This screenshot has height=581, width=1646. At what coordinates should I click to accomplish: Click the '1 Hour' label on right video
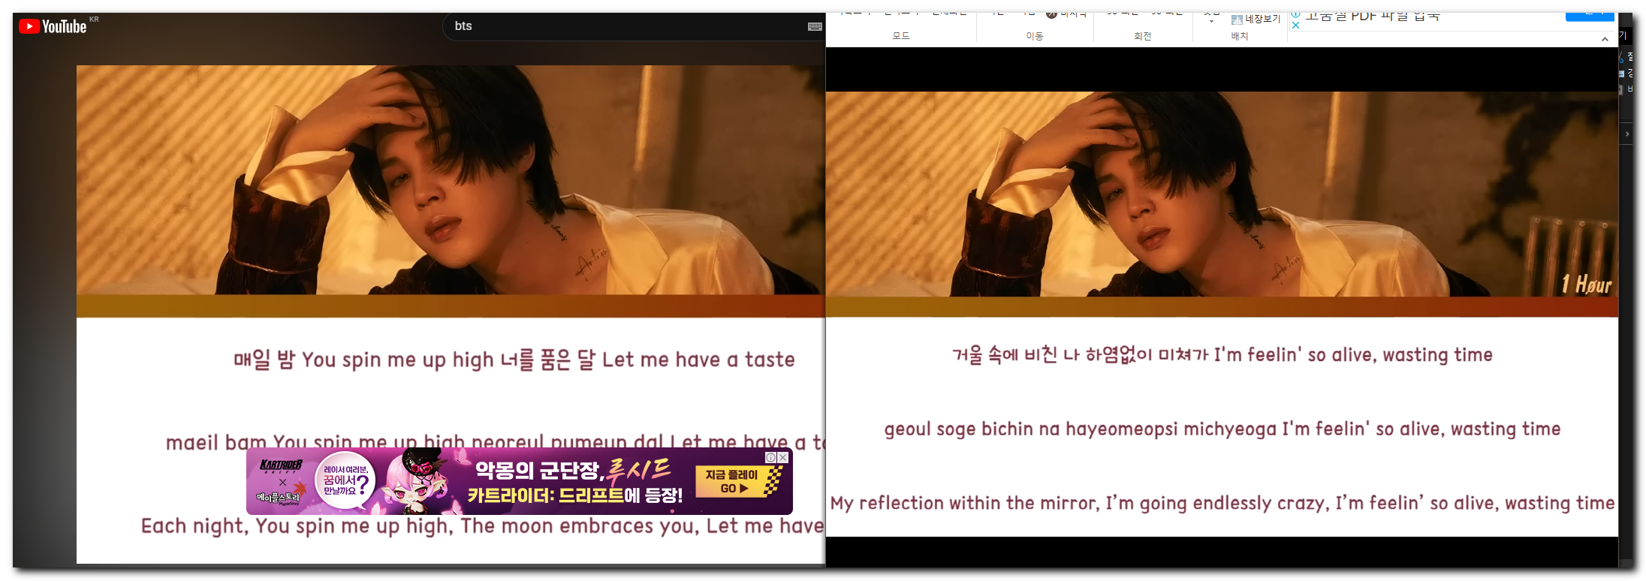[x=1586, y=284]
